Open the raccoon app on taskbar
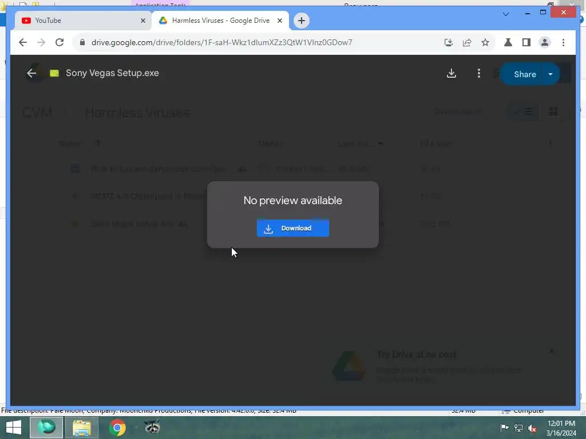 point(152,427)
